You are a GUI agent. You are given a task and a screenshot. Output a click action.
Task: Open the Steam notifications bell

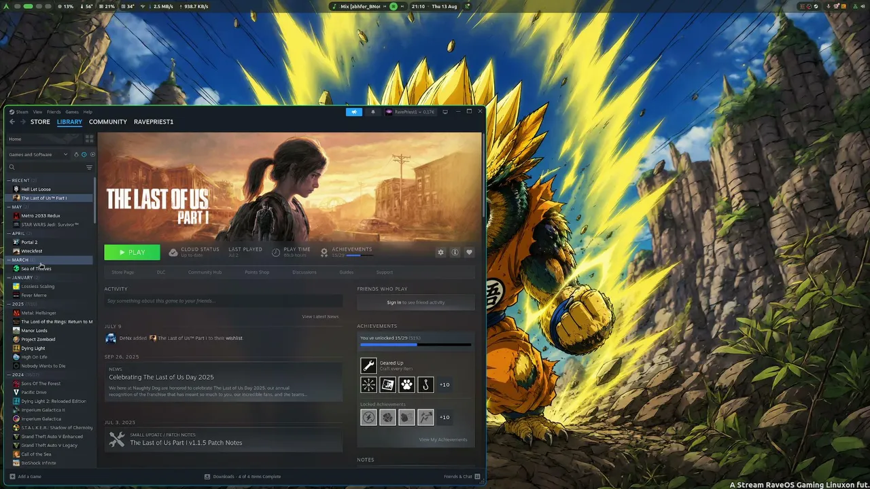pos(372,112)
